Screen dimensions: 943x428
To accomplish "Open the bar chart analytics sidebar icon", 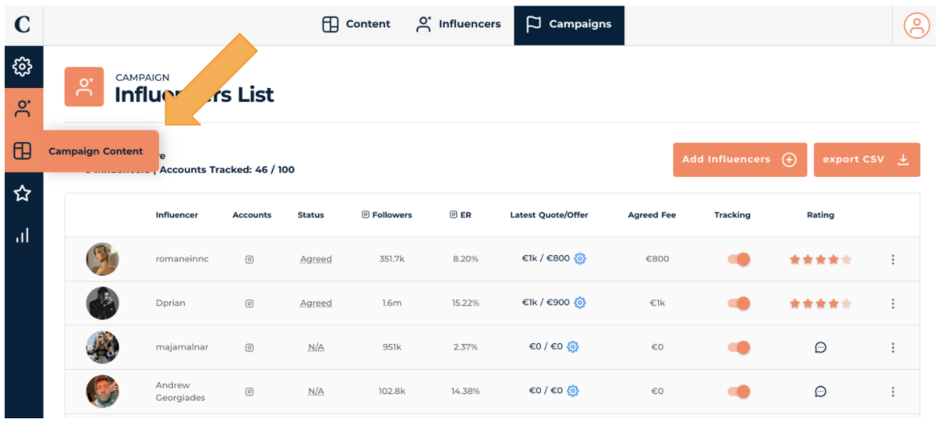I will click(x=23, y=235).
